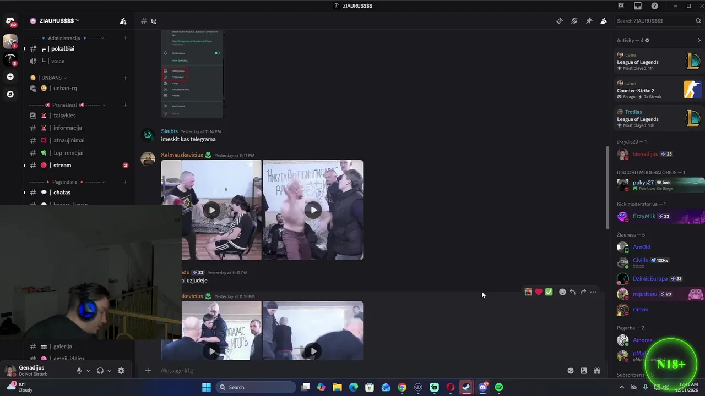Create channel in Pranešimai with plus
This screenshot has height=396, width=705.
126,105
